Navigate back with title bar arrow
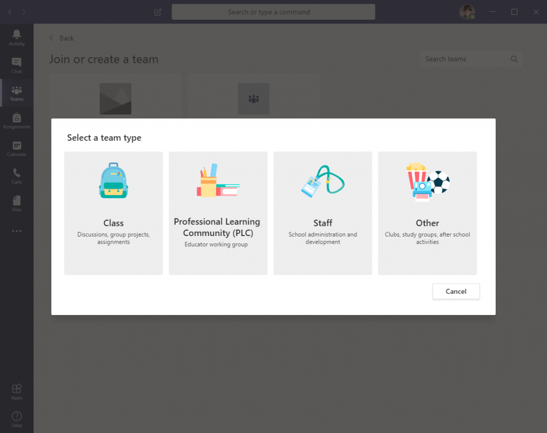Screen dimensions: 547x433 (x=10, y=12)
